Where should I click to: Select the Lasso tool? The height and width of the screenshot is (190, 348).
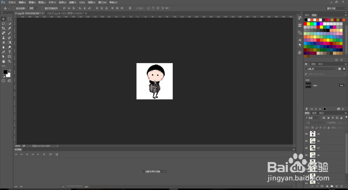[x=3, y=24]
